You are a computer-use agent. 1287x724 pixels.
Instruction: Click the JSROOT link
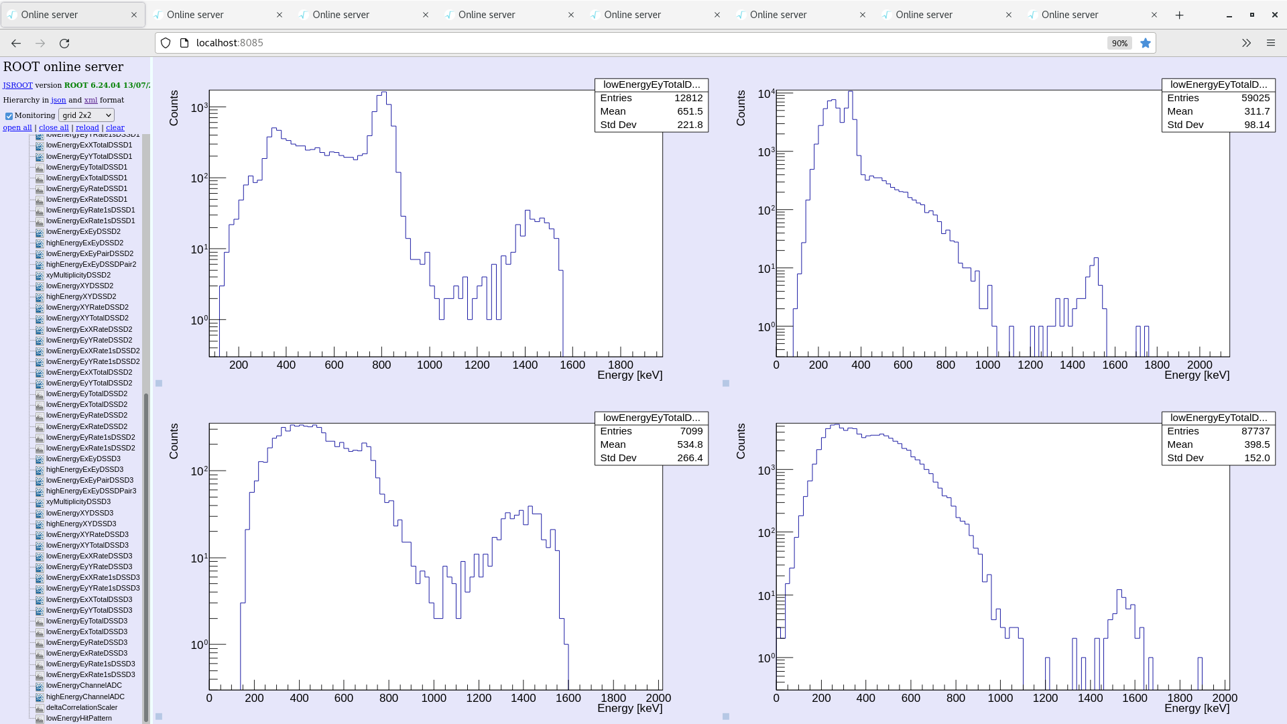17,85
